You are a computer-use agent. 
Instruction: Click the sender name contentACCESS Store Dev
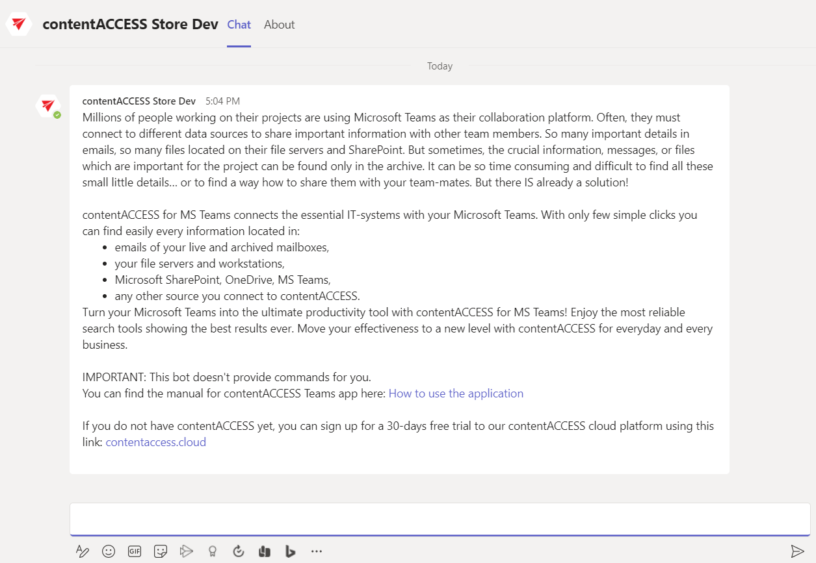pyautogui.click(x=139, y=101)
